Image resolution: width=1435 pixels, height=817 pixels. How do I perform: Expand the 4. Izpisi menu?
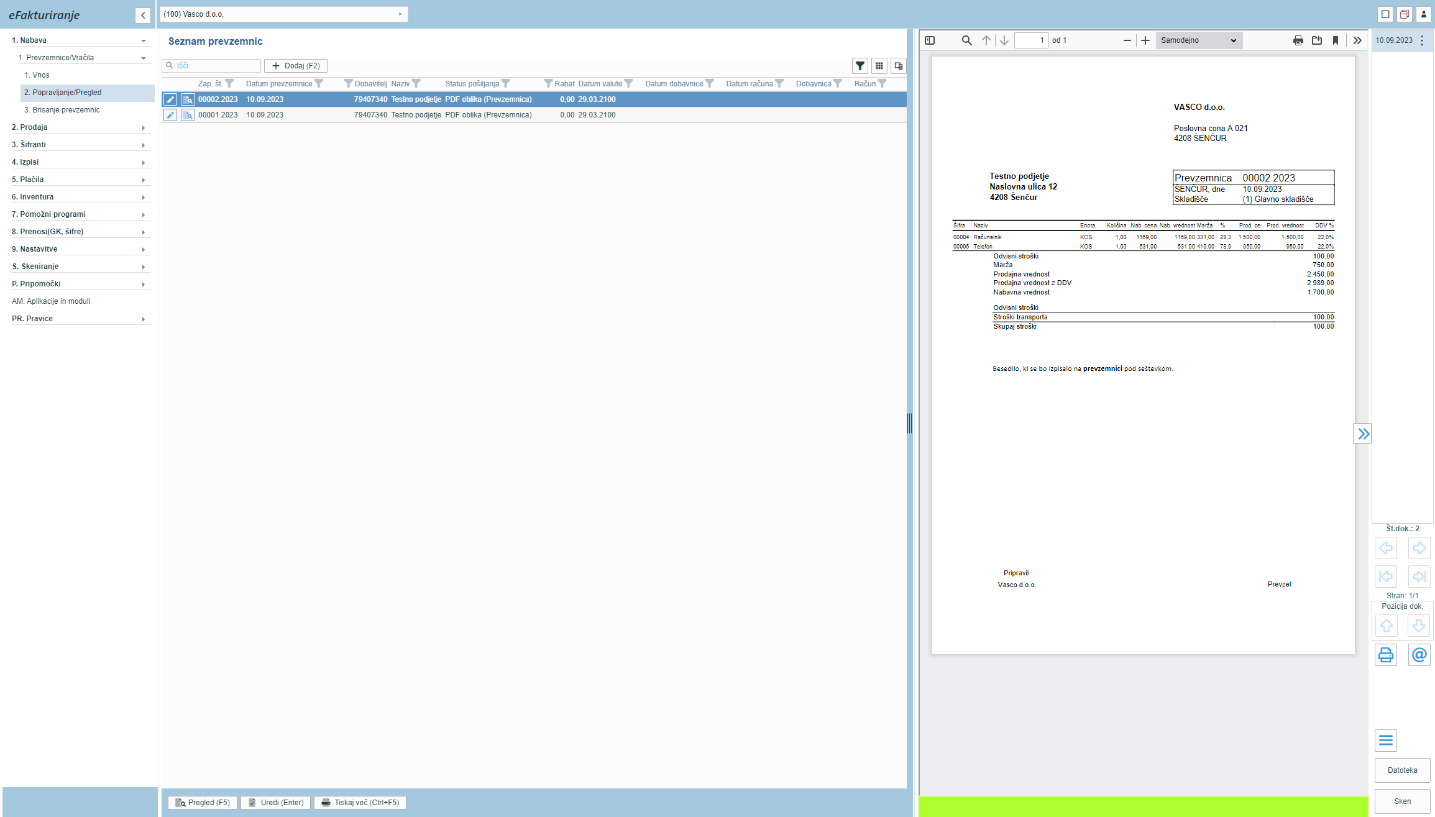point(81,162)
